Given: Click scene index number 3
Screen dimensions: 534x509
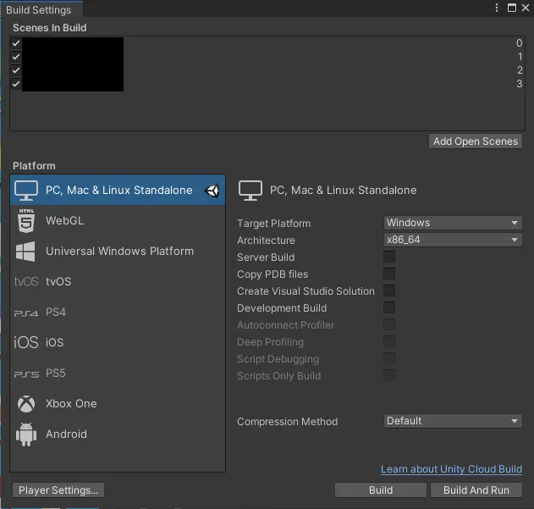Looking at the screenshot, I should 519,84.
